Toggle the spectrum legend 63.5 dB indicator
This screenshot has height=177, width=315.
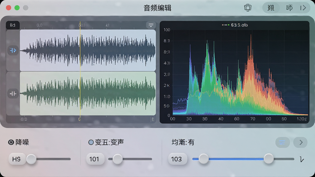click(225, 25)
